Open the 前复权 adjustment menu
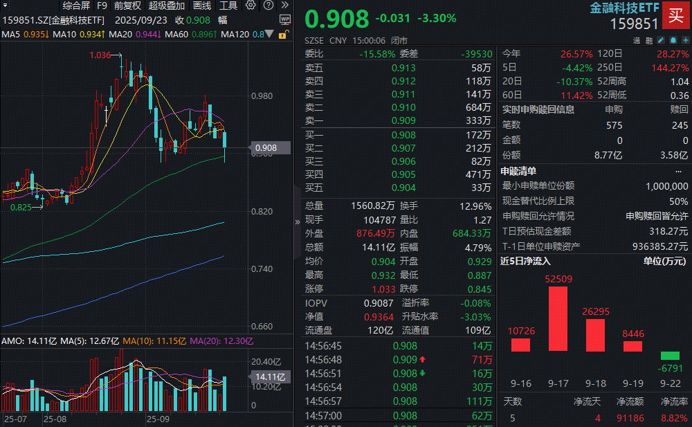Image resolution: width=692 pixels, height=427 pixels. 127,6
